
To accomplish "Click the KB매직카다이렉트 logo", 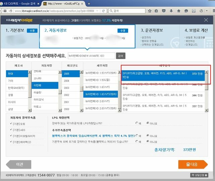I will click(x=19, y=20).
